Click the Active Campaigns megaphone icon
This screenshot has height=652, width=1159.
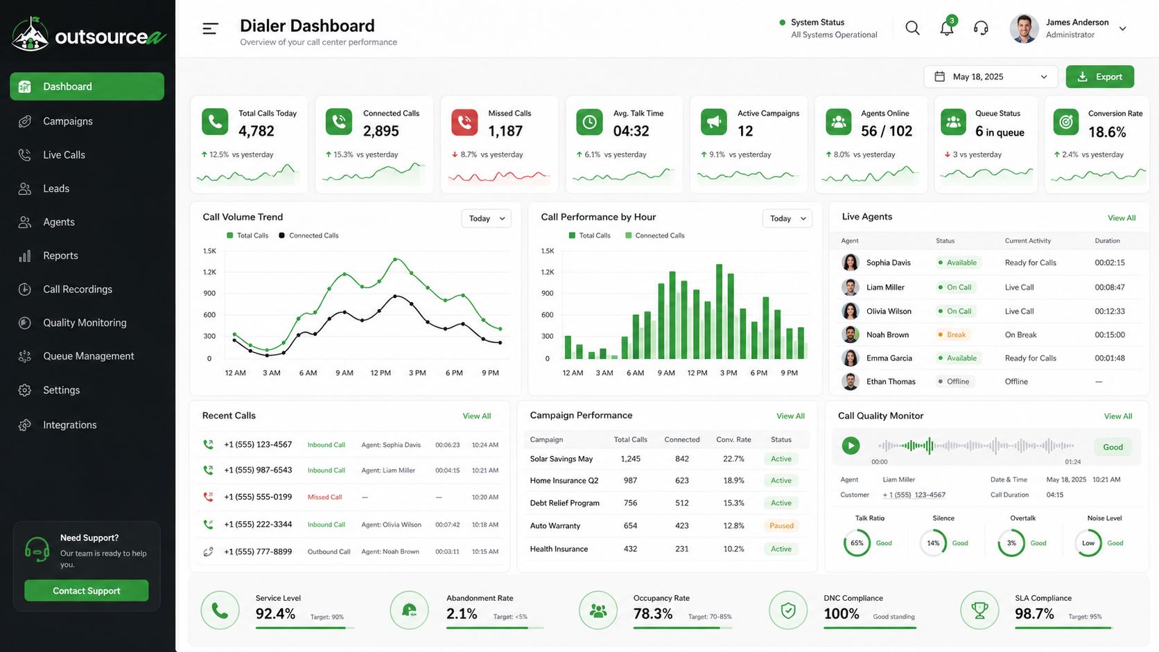713,122
